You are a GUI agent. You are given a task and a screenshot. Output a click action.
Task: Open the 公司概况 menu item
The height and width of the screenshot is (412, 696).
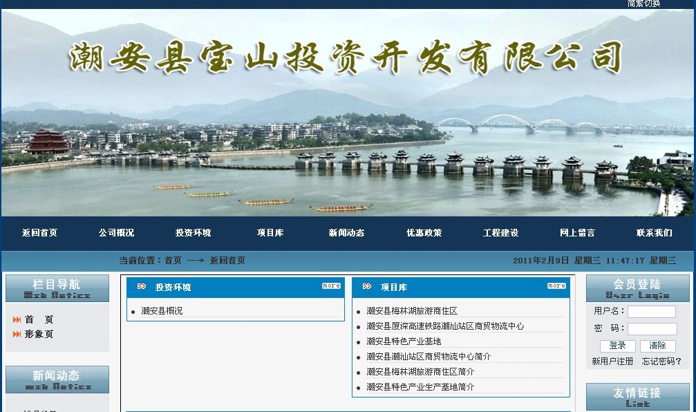[116, 233]
